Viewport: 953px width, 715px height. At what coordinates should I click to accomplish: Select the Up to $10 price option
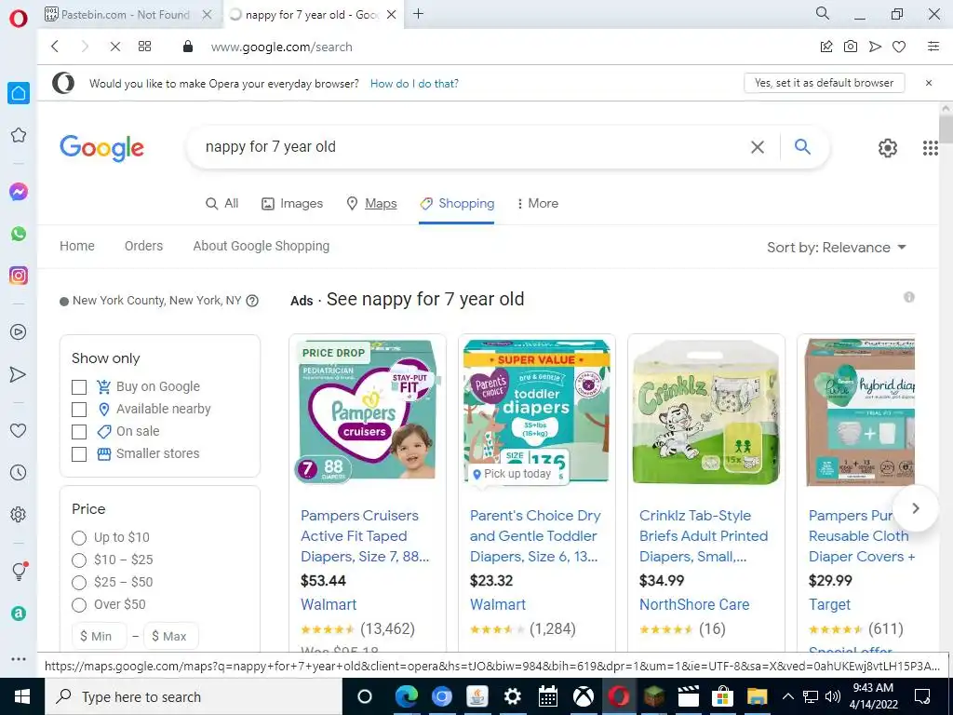point(79,538)
